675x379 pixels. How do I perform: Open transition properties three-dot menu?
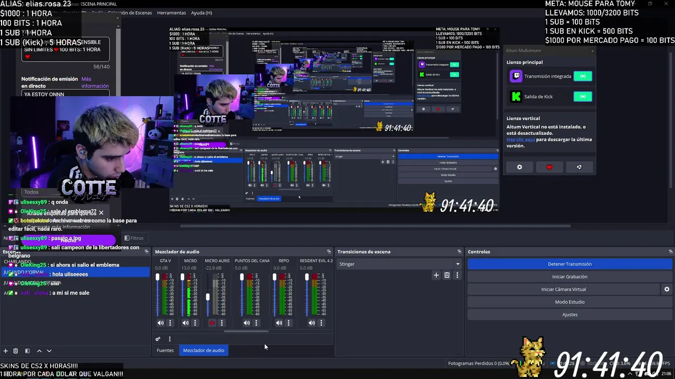[x=457, y=275]
